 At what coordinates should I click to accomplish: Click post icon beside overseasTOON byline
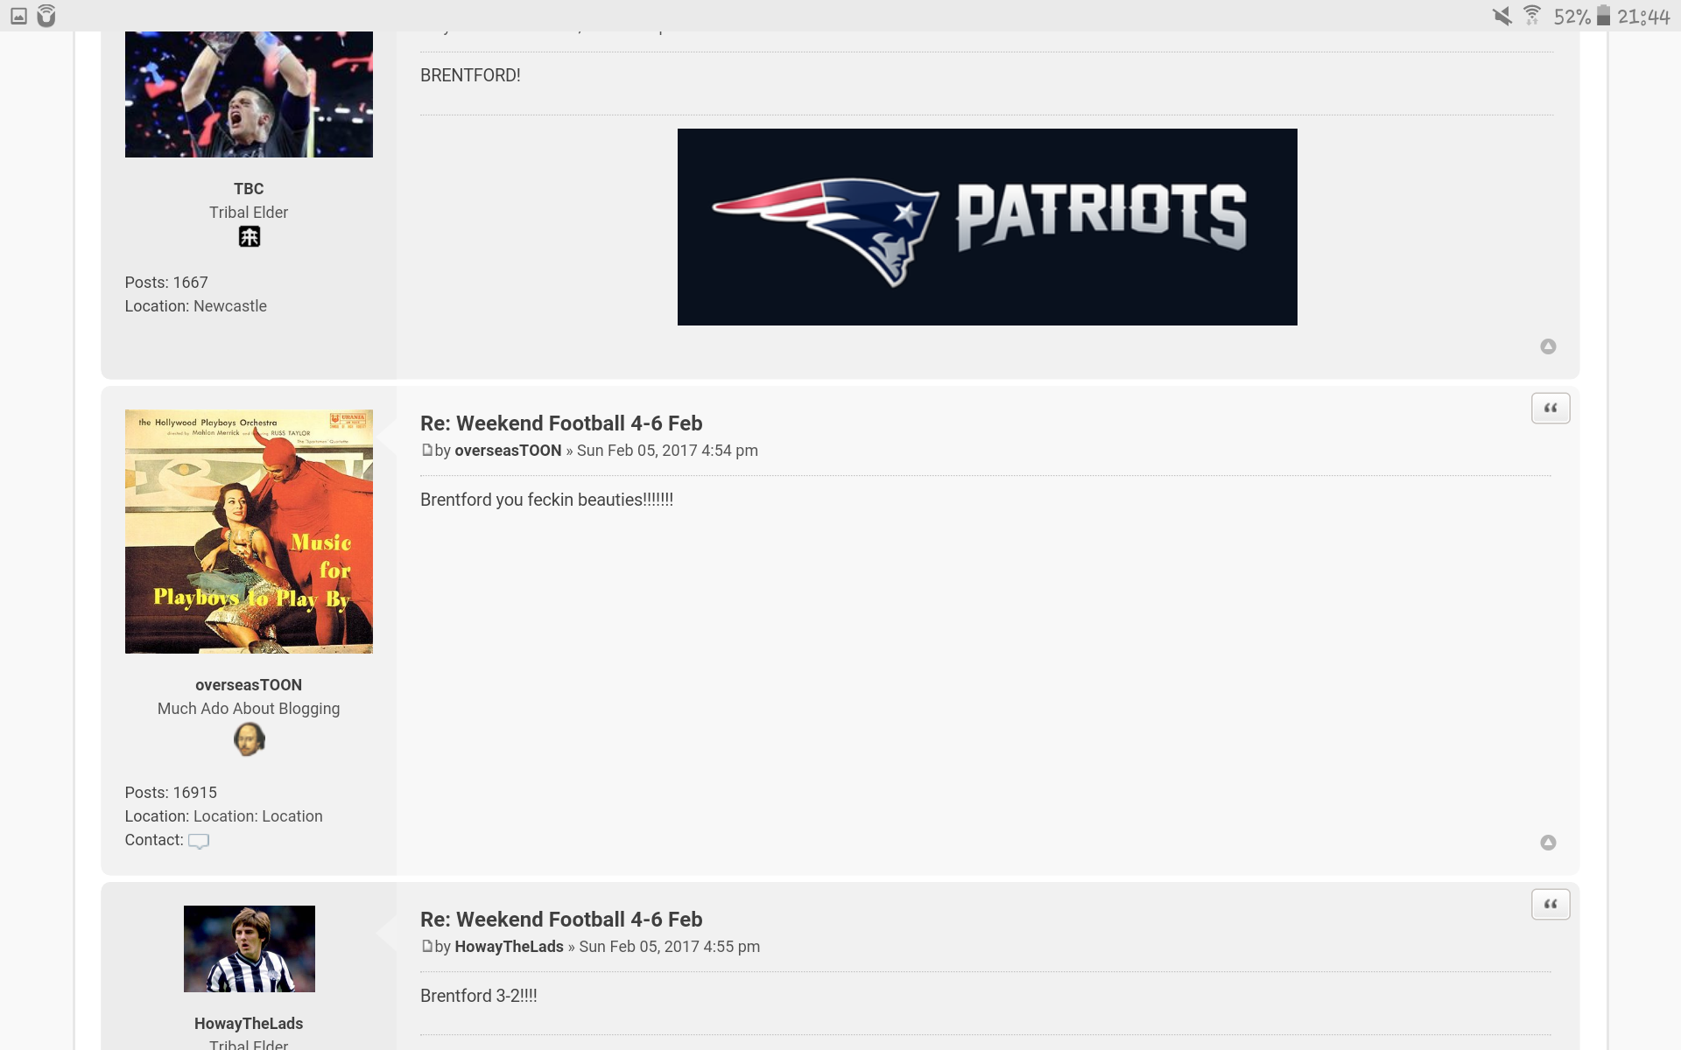point(427,451)
